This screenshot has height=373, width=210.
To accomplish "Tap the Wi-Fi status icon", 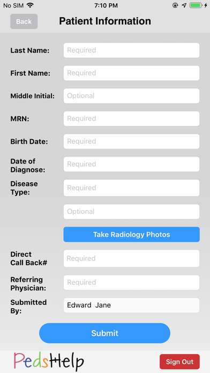I will click(x=30, y=5).
